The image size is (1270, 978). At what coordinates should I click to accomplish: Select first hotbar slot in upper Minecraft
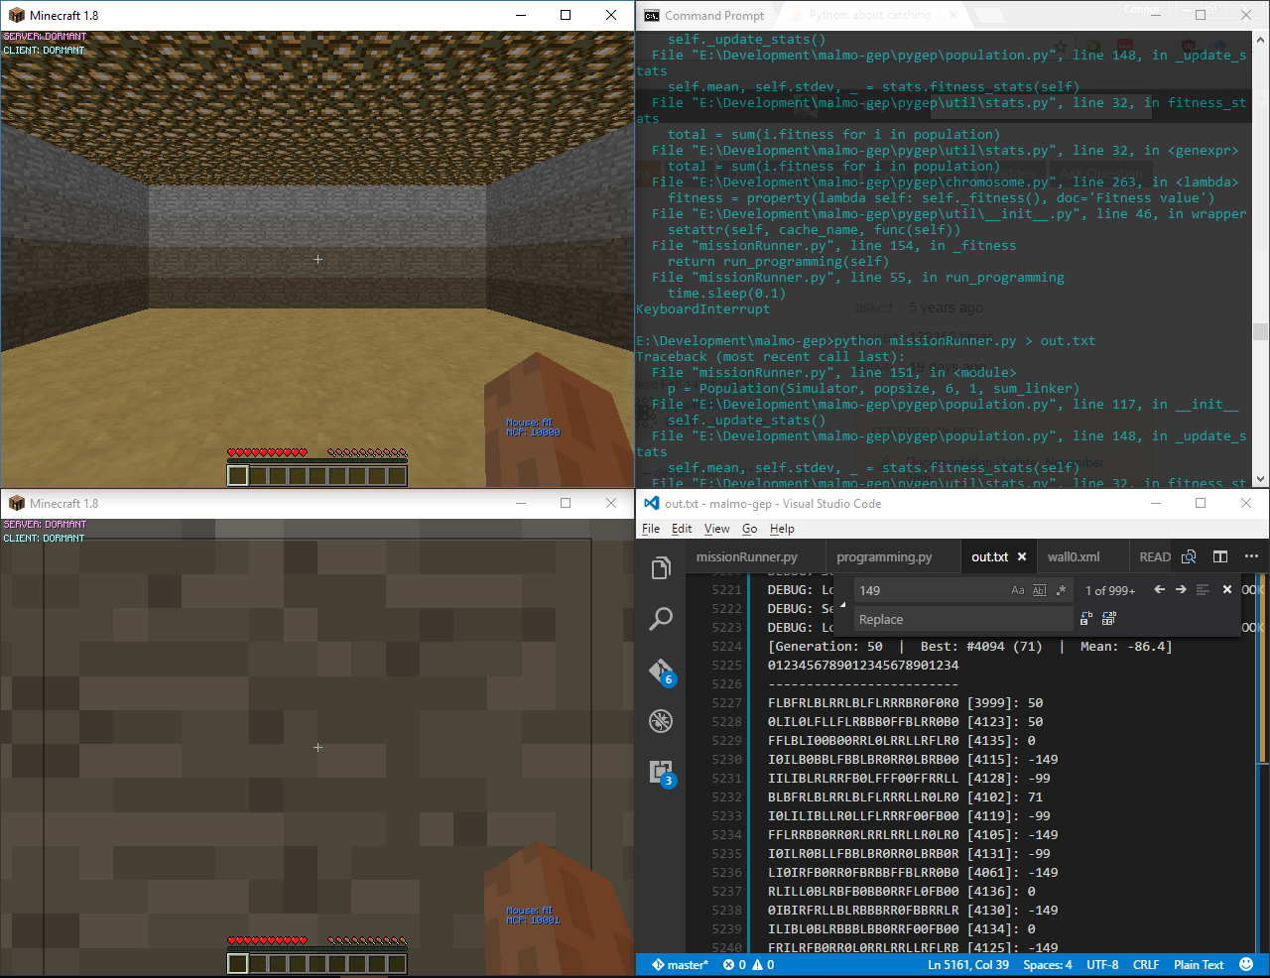pyautogui.click(x=237, y=476)
